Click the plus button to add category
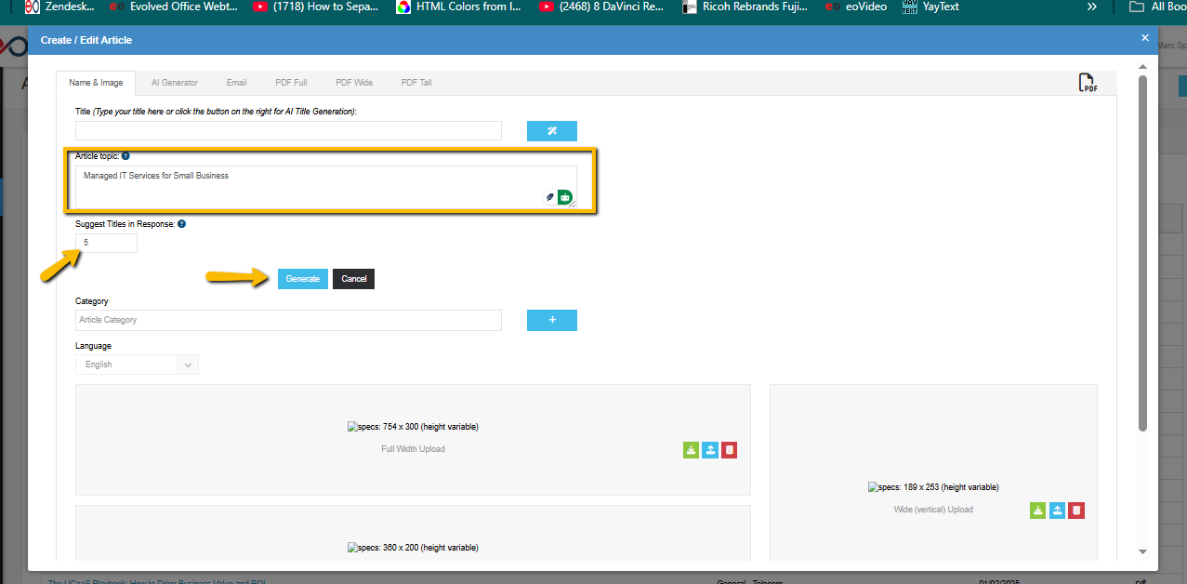The image size is (1187, 584). 551,320
